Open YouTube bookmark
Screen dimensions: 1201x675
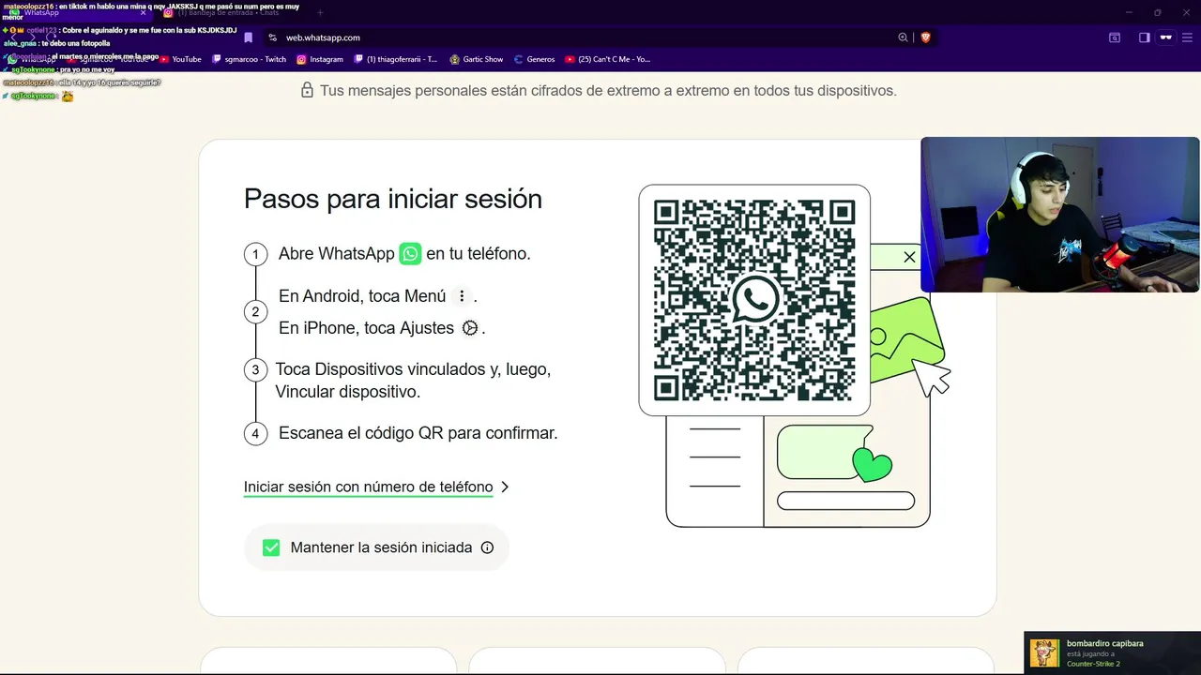180,59
